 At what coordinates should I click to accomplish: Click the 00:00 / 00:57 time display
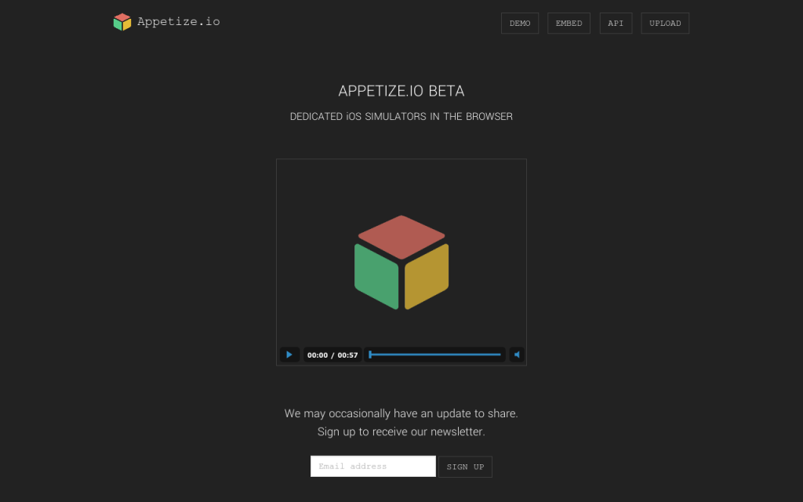point(332,355)
